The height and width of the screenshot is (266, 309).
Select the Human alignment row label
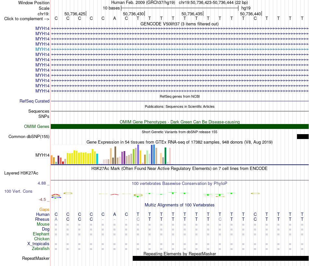click(43, 214)
